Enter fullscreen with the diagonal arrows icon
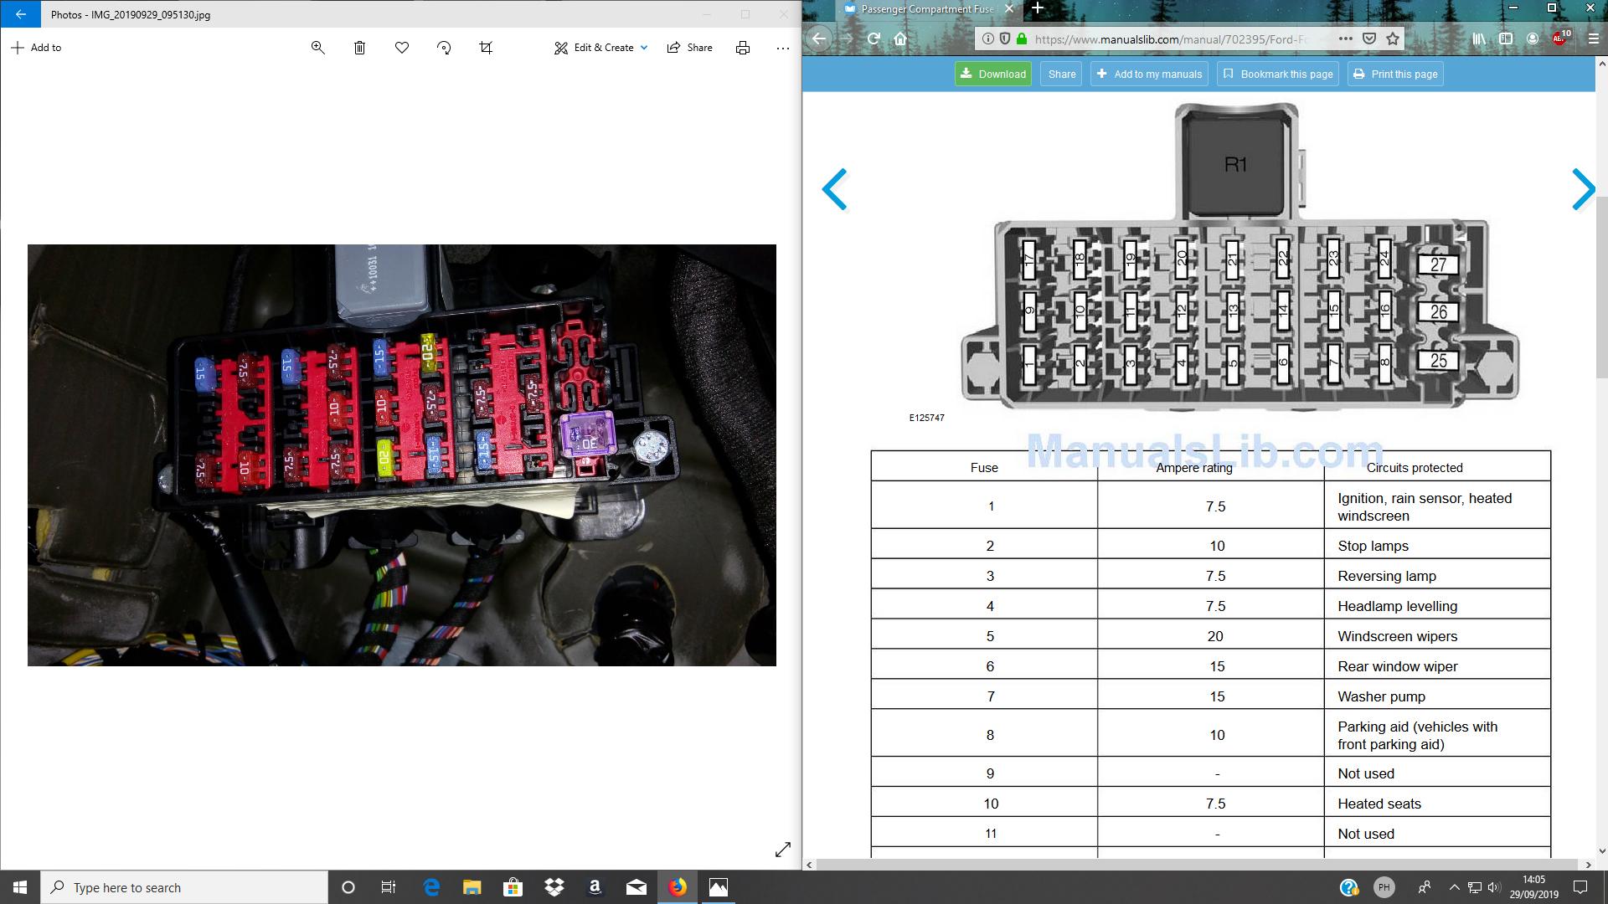The image size is (1608, 904). pos(783,850)
